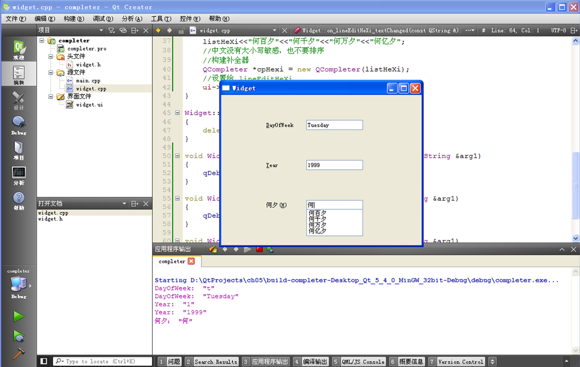Collapse the 界面文件 folder
Image resolution: width=580 pixels, height=367 pixels.
click(51, 97)
